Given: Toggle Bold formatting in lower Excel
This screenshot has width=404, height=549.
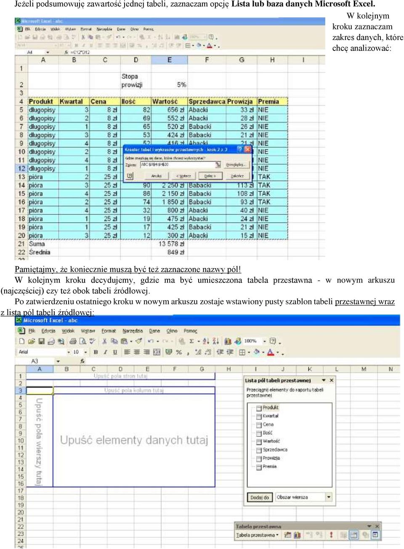Looking at the screenshot, I should [96, 352].
